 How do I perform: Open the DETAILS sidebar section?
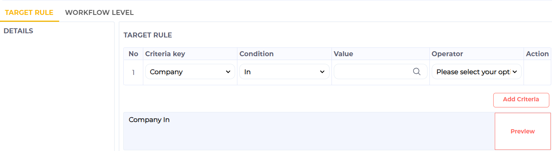click(18, 31)
